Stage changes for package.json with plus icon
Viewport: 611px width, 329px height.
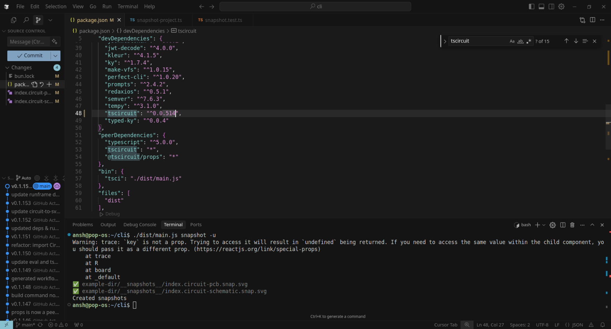49,85
